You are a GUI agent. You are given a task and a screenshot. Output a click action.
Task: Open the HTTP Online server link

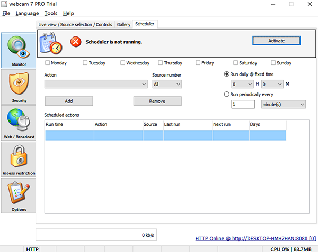coord(255,239)
